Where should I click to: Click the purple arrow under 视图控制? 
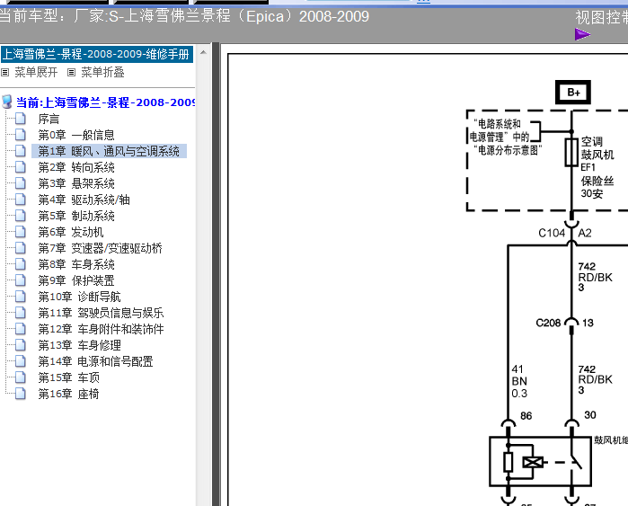[x=582, y=34]
